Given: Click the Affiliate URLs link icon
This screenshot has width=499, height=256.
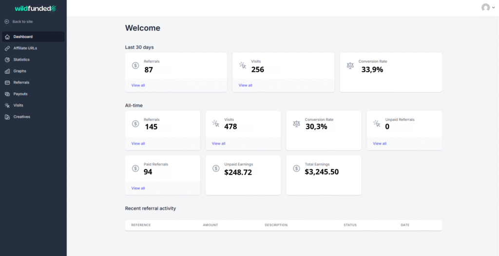Looking at the screenshot, I should (x=7, y=48).
